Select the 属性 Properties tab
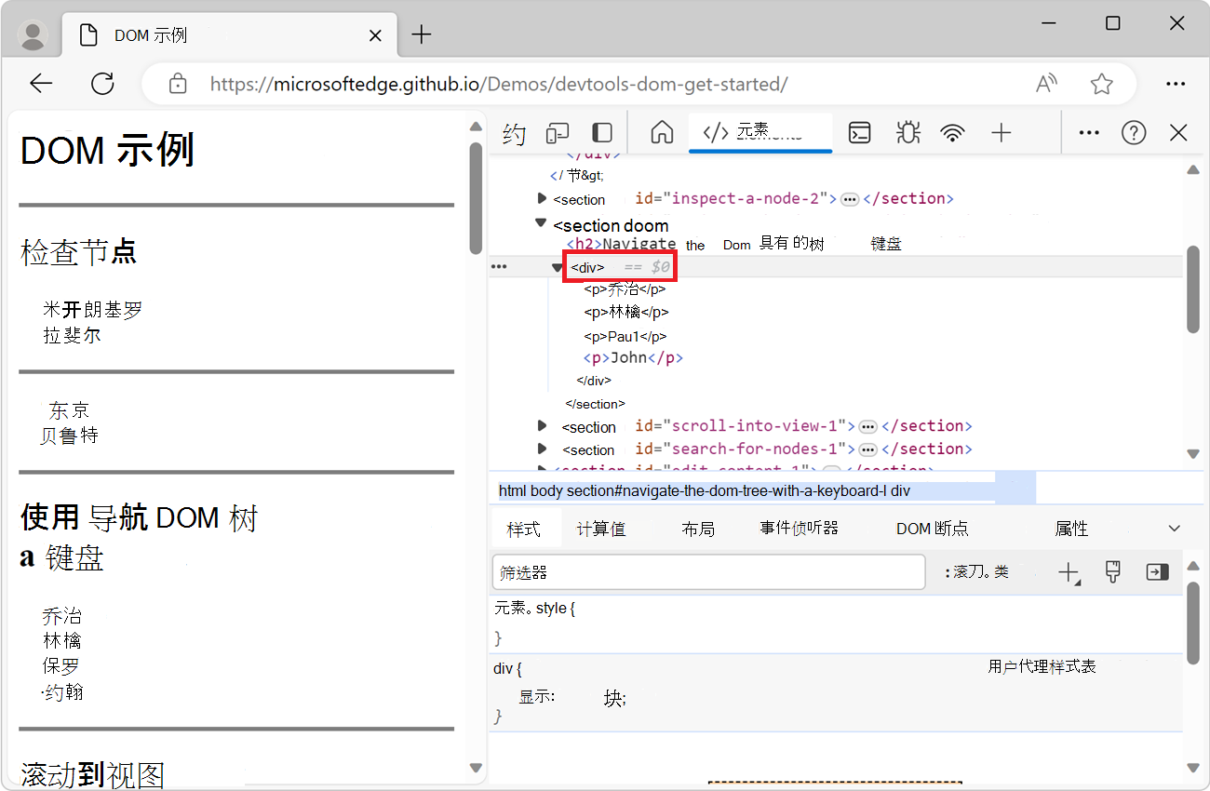This screenshot has height=791, width=1210. (1071, 529)
